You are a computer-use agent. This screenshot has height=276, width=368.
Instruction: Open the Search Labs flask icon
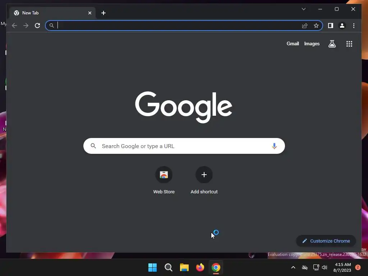click(x=332, y=43)
